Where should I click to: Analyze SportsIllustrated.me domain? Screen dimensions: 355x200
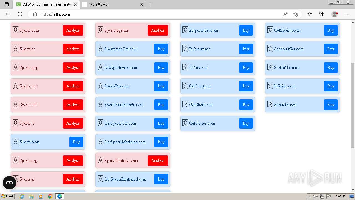(158, 161)
